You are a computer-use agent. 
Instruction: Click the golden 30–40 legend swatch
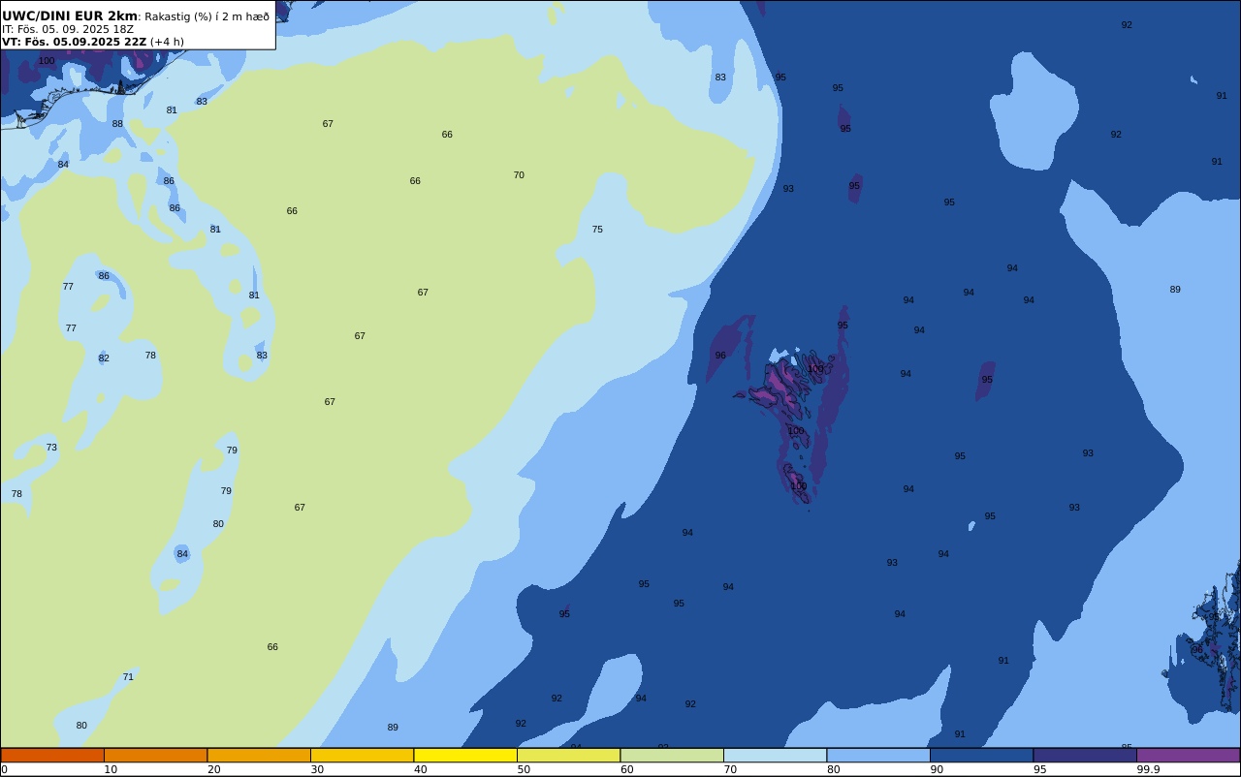(x=363, y=755)
